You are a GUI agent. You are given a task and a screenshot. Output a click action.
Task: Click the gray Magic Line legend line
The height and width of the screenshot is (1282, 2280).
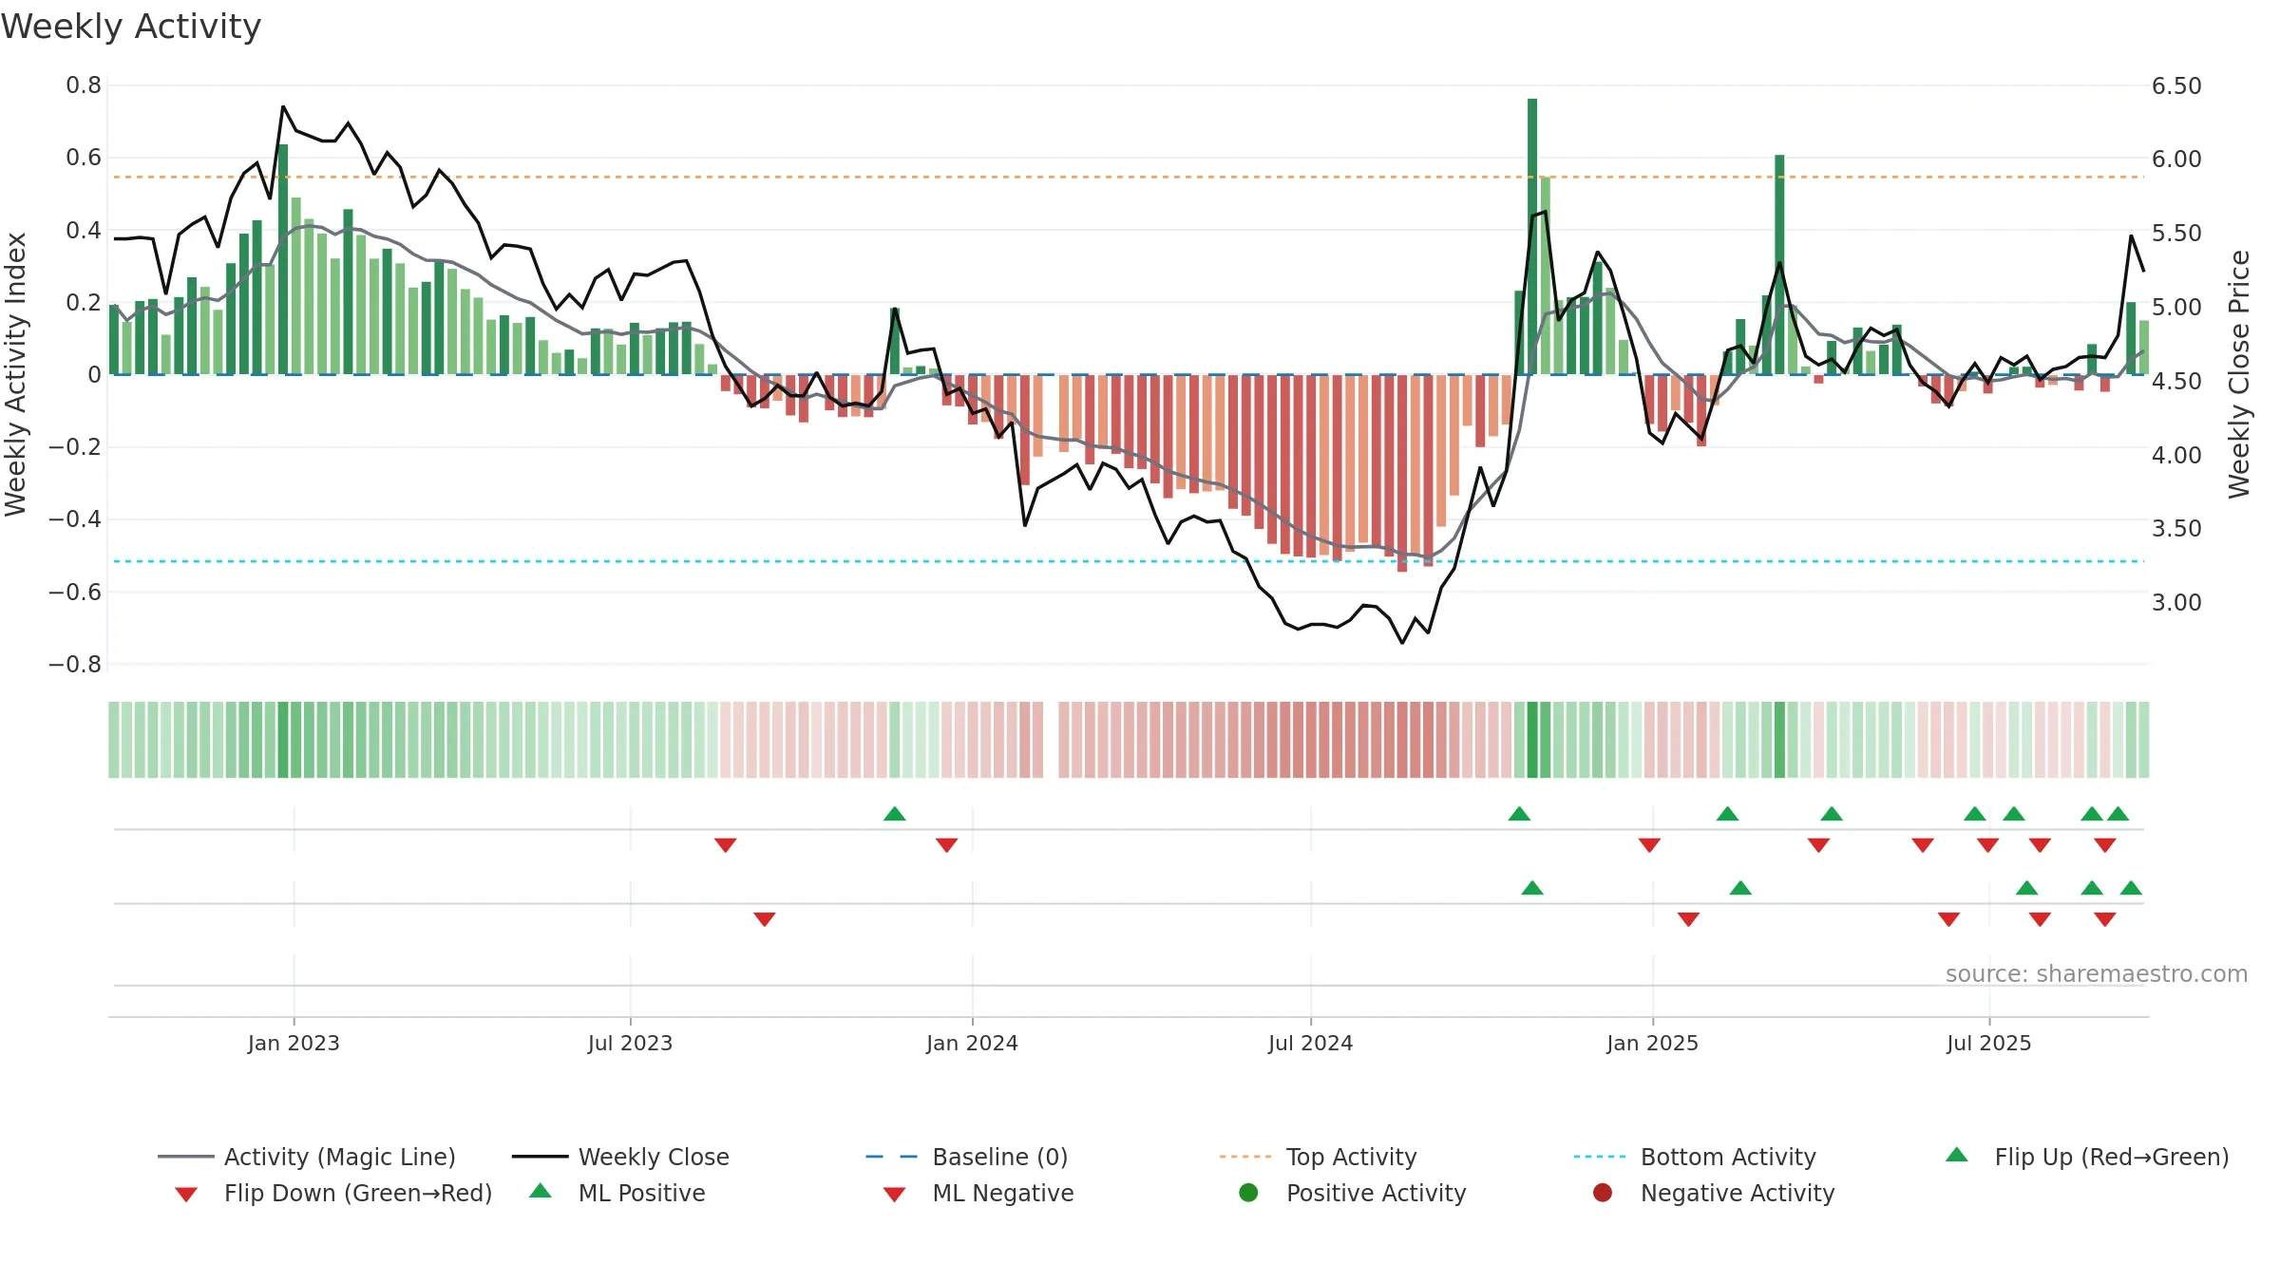tap(186, 1157)
